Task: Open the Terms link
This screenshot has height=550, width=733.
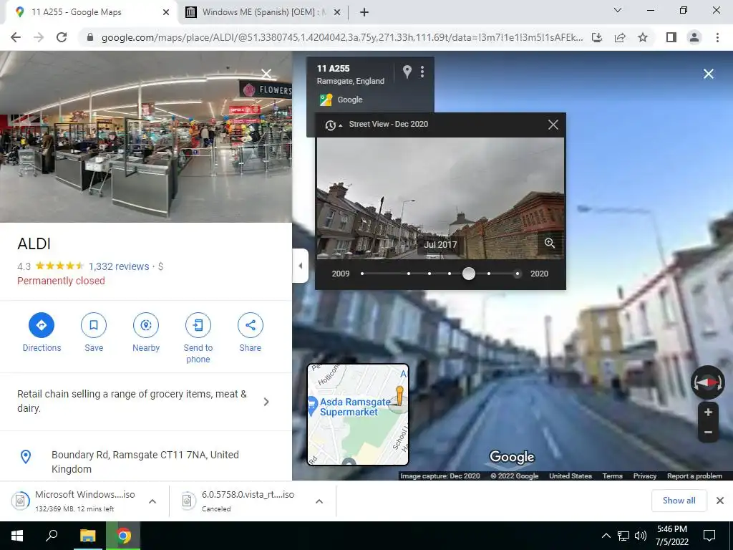Action: pos(613,476)
